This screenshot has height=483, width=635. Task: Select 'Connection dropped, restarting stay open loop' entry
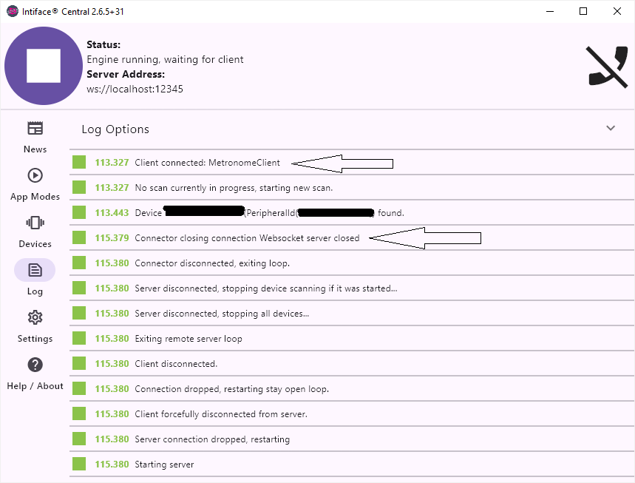coord(352,388)
